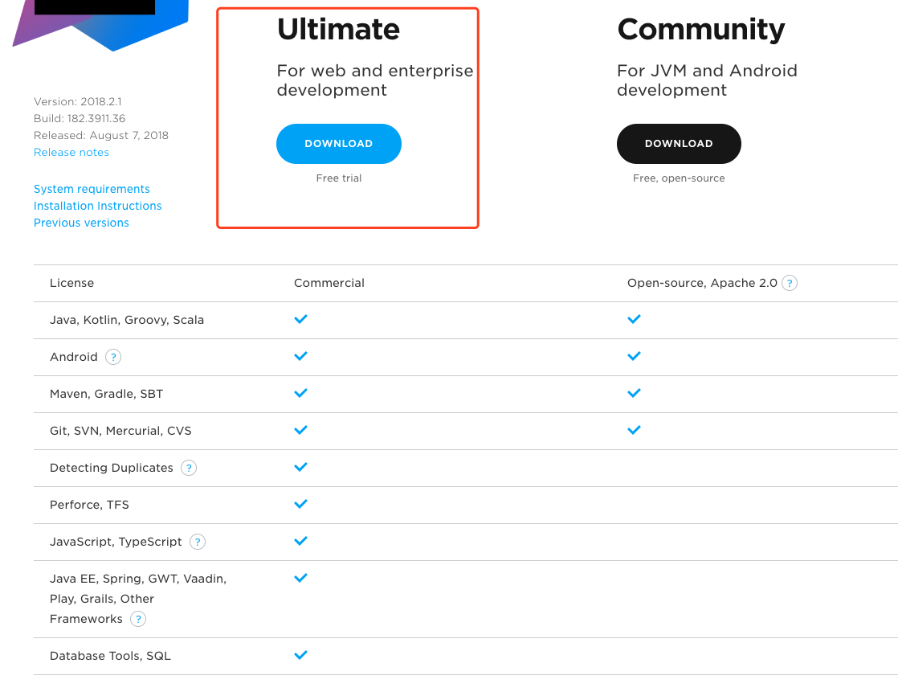This screenshot has height=692, width=898.
Task: Click 'JavaScript, TypeScript' label
Action: click(116, 542)
